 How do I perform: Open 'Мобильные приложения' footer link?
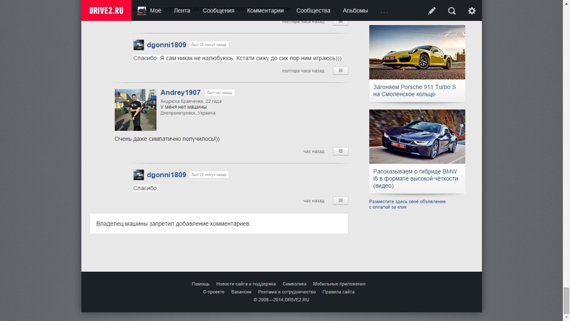click(x=339, y=284)
